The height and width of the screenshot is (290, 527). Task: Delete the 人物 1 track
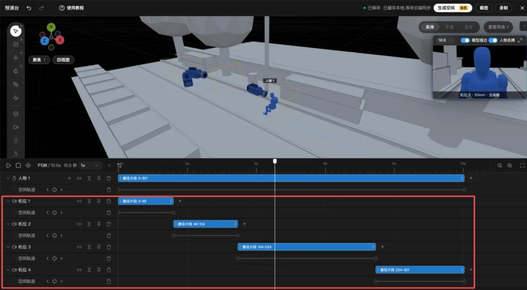coord(109,178)
